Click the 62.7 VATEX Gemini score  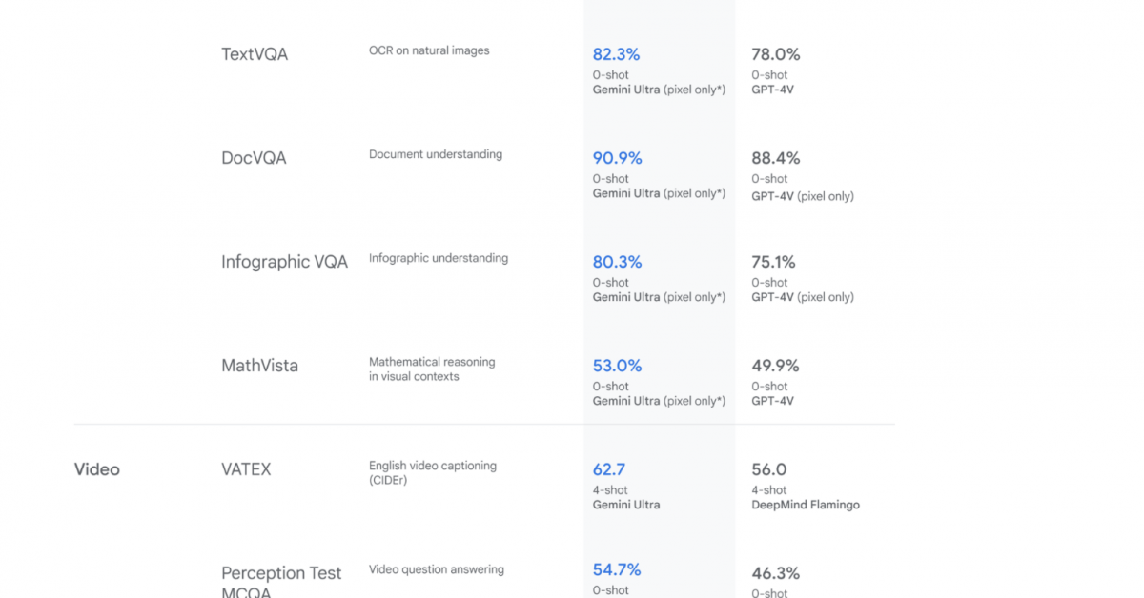[x=610, y=469]
